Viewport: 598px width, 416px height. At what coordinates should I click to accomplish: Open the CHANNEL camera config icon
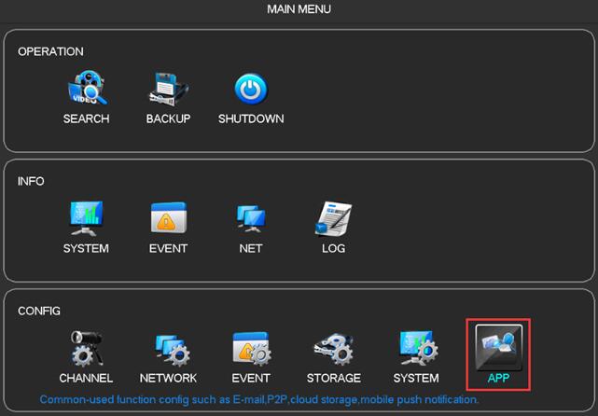click(86, 348)
